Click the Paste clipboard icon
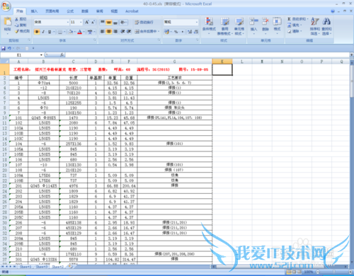Screen dimensions: 354x276 click(8, 22)
